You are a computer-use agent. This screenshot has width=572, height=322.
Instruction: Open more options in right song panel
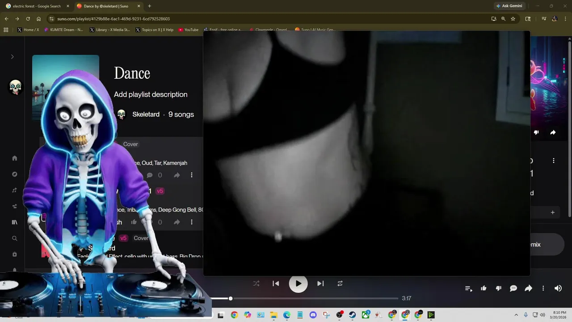554,161
